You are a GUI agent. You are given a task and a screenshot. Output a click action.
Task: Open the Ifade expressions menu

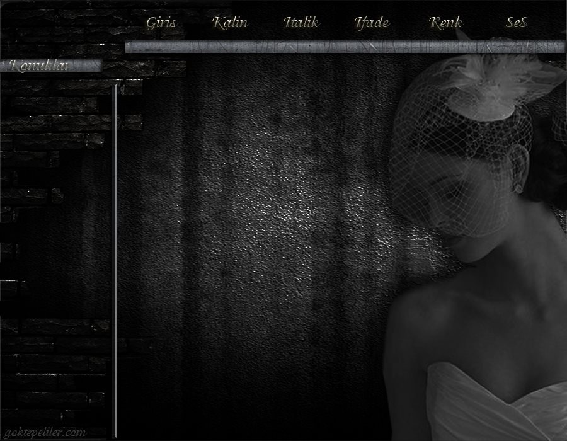[372, 23]
